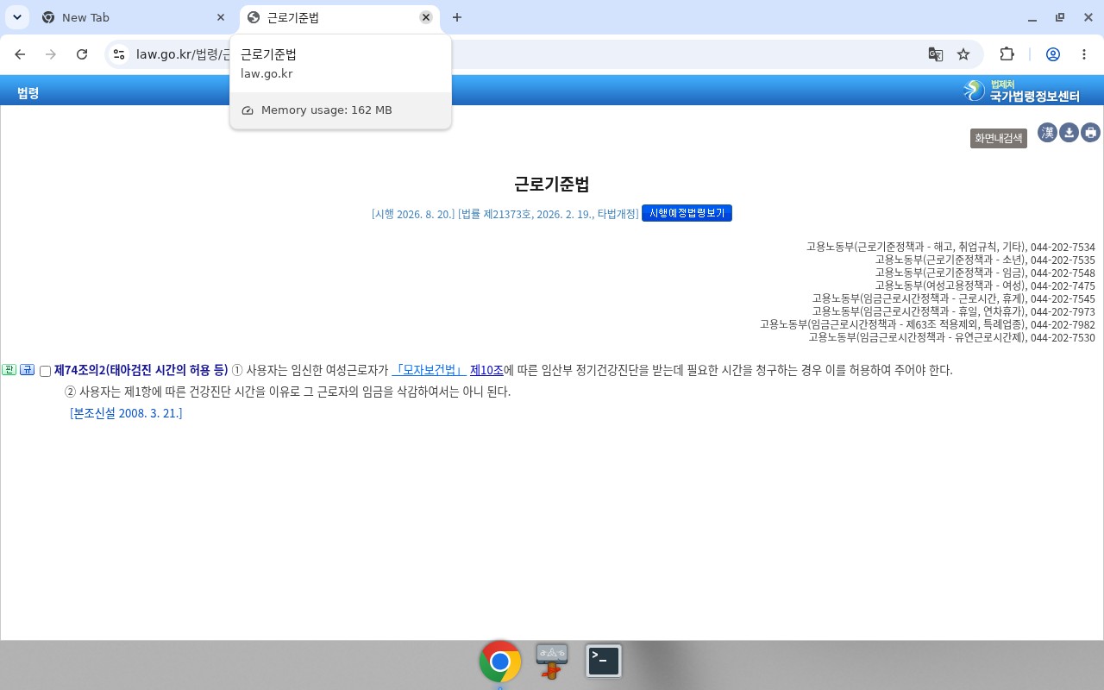Viewport: 1104px width, 690px height.
Task: Click the Translate this page icon
Action: pos(935,54)
